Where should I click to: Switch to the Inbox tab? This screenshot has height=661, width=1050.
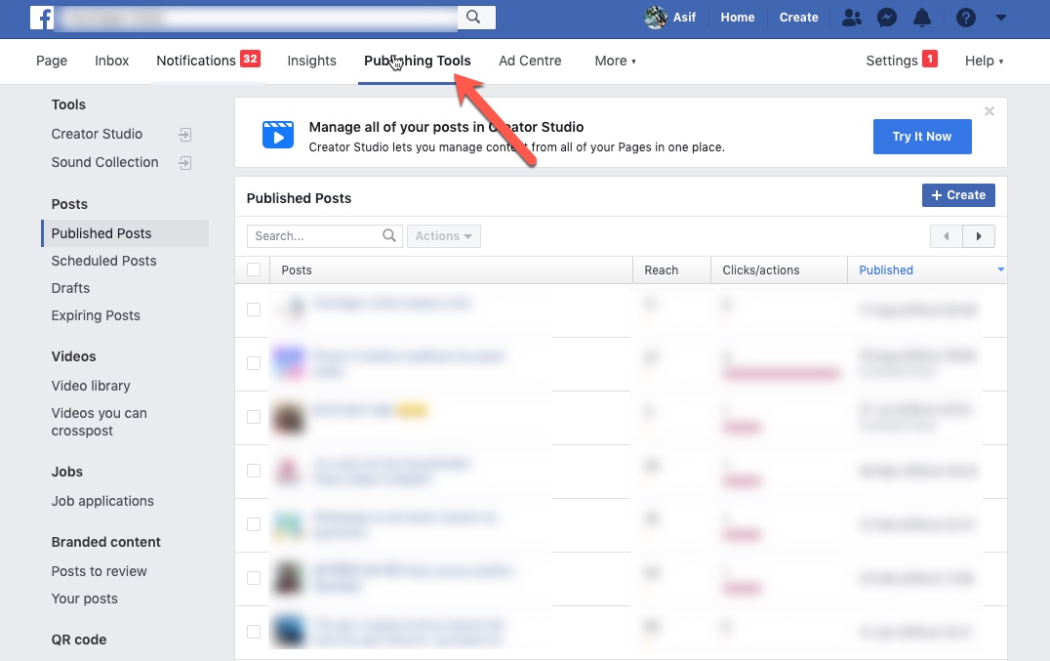(x=112, y=61)
